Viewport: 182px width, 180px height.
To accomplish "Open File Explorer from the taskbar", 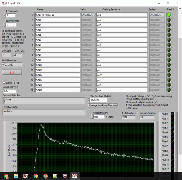I will (x=16, y=176).
